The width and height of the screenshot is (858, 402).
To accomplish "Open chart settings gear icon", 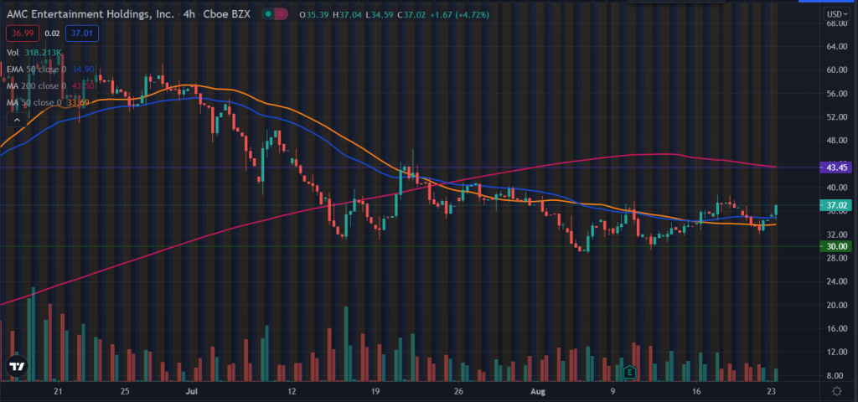I will [837, 390].
